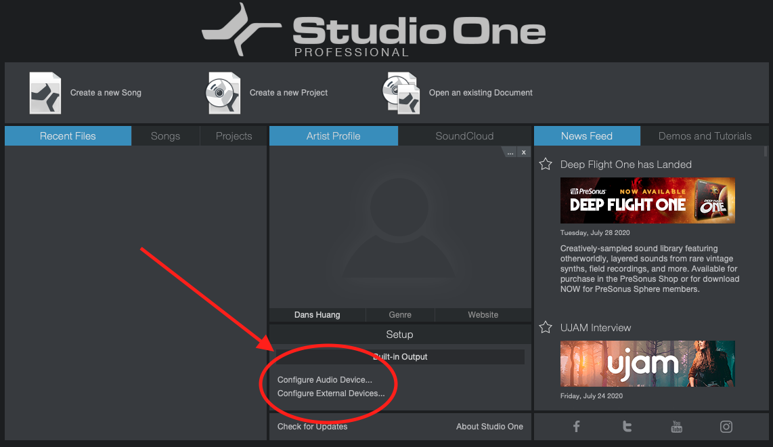The width and height of the screenshot is (773, 447).
Task: Open PreSonus YouTube channel
Action: [676, 426]
